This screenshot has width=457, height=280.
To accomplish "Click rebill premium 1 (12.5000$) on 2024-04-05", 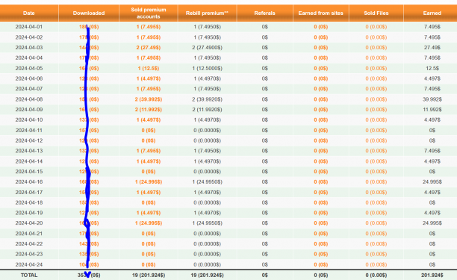I will pyautogui.click(x=208, y=68).
